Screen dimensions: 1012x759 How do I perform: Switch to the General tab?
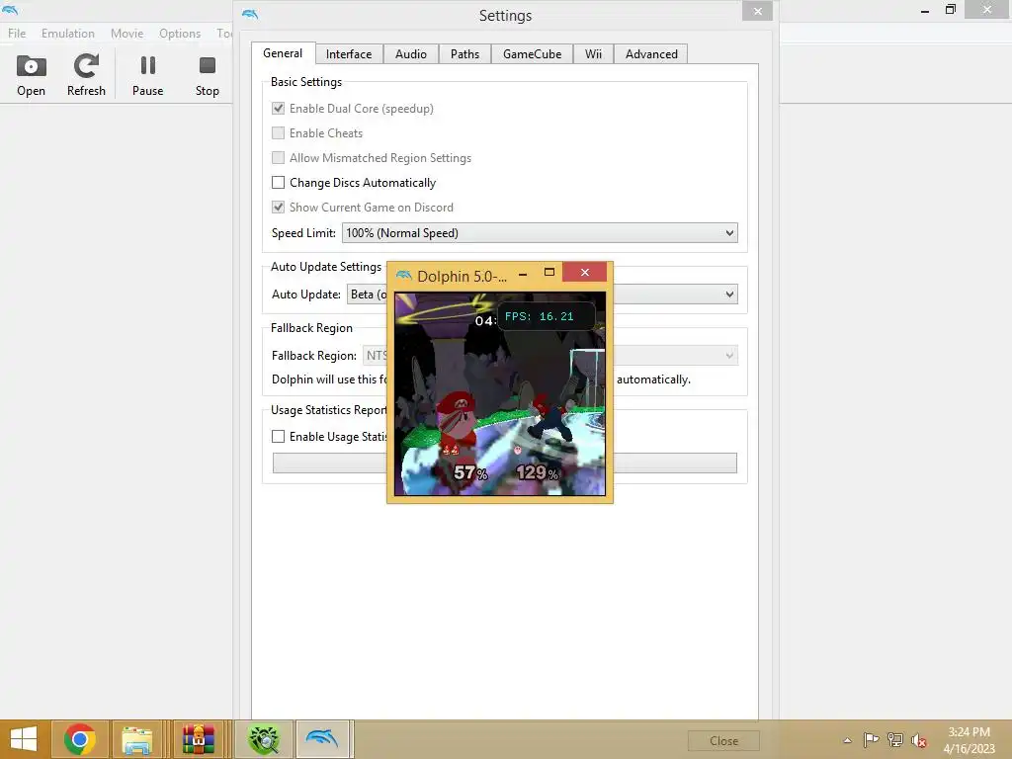[283, 53]
